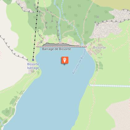Click the Ruisseau de Bissorte stream label

(79, 62)
